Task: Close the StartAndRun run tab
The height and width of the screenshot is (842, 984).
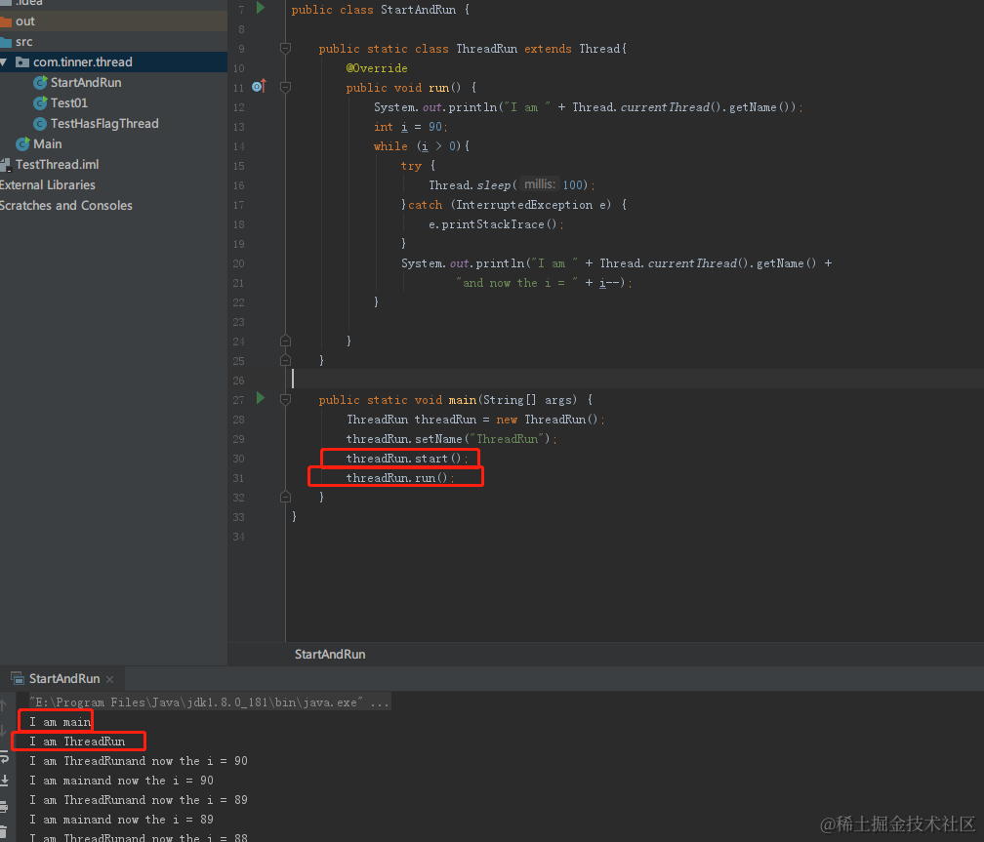Action: click(x=109, y=679)
